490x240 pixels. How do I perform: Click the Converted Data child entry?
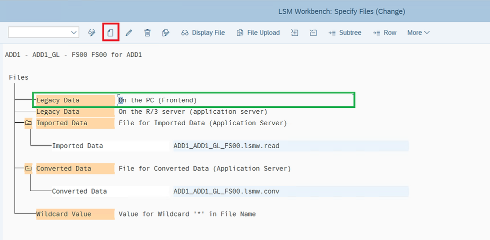[110, 191]
